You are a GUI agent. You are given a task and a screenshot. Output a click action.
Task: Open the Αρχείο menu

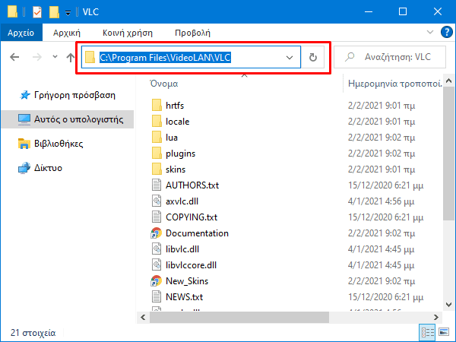[21, 33]
